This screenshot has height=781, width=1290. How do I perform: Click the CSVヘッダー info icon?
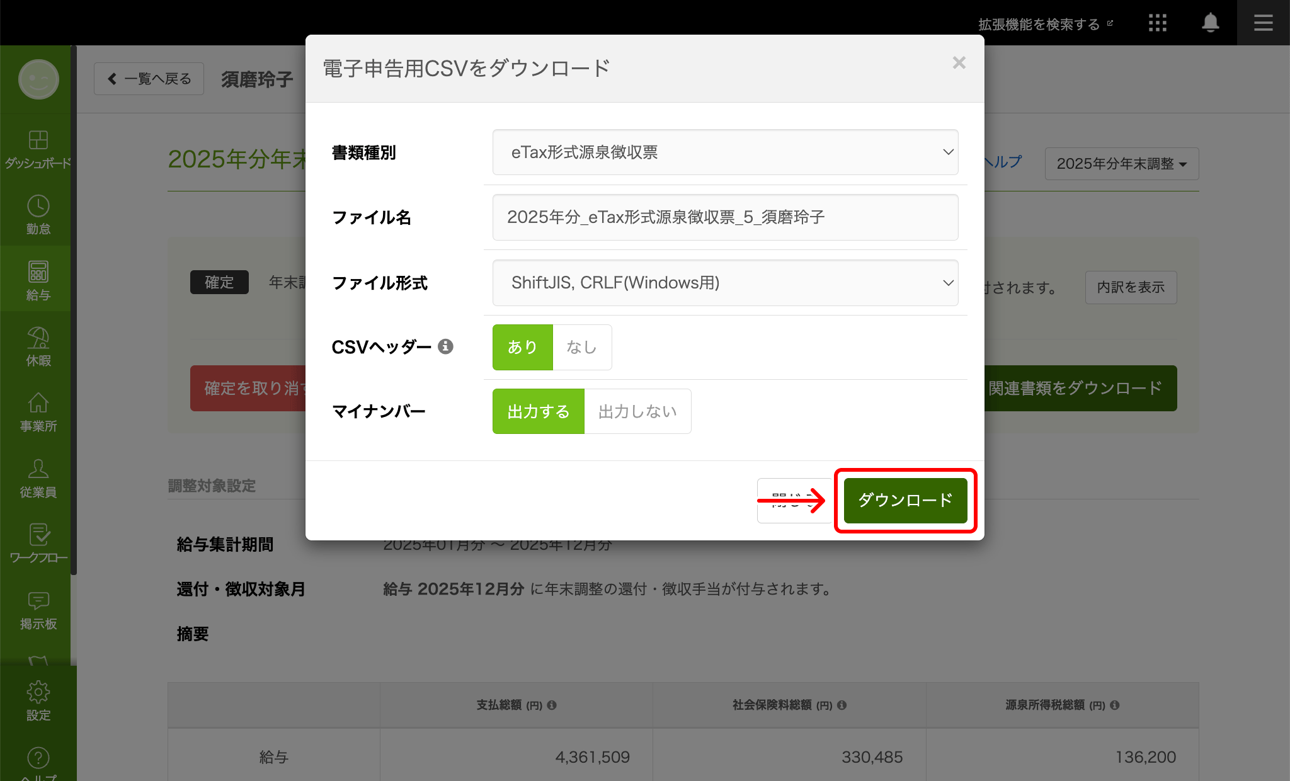coord(445,346)
